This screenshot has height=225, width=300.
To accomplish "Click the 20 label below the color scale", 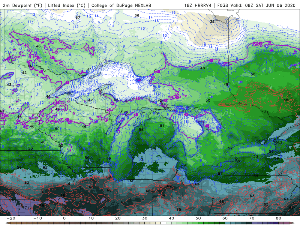I will (x=118, y=218).
